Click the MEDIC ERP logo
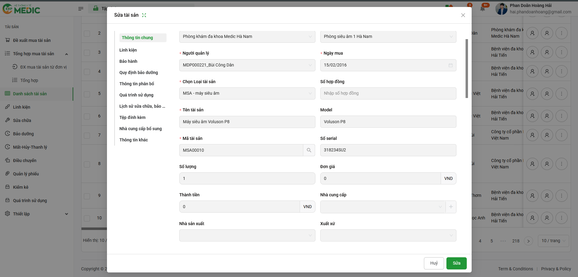The width and height of the screenshot is (578, 277). point(22,9)
